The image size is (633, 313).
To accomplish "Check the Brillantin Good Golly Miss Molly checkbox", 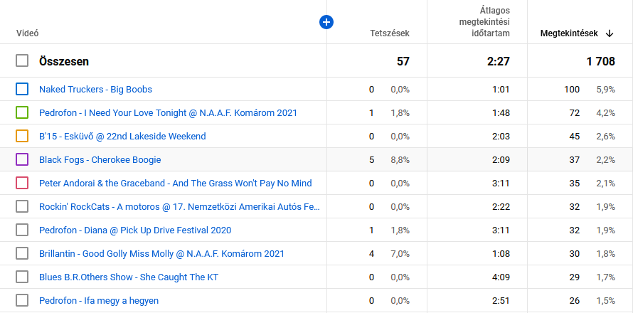I will point(22,253).
